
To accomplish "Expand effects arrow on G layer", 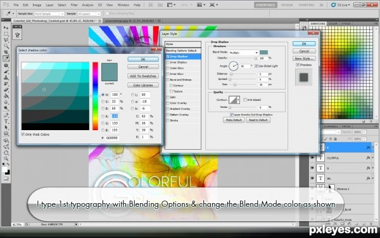I will 373,168.
